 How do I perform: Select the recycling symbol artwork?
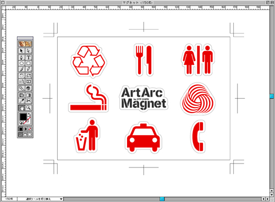click(x=89, y=61)
